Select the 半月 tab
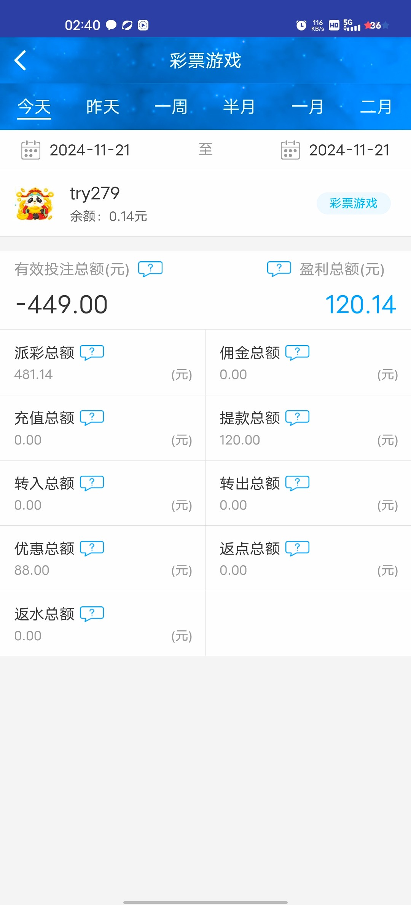Image resolution: width=411 pixels, height=905 pixels. pyautogui.click(x=239, y=107)
